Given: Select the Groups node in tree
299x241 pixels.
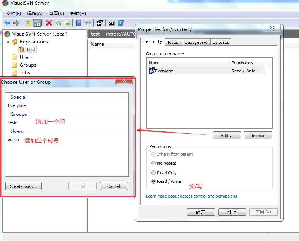Looking at the screenshot, I should tap(28, 65).
